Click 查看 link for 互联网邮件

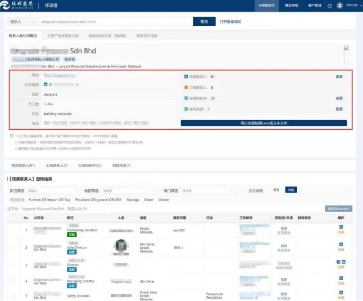pyautogui.click(x=339, y=98)
